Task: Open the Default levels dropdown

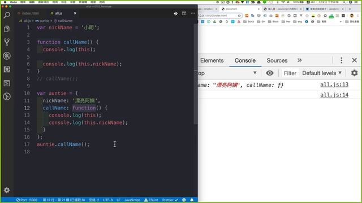Action: (x=322, y=73)
